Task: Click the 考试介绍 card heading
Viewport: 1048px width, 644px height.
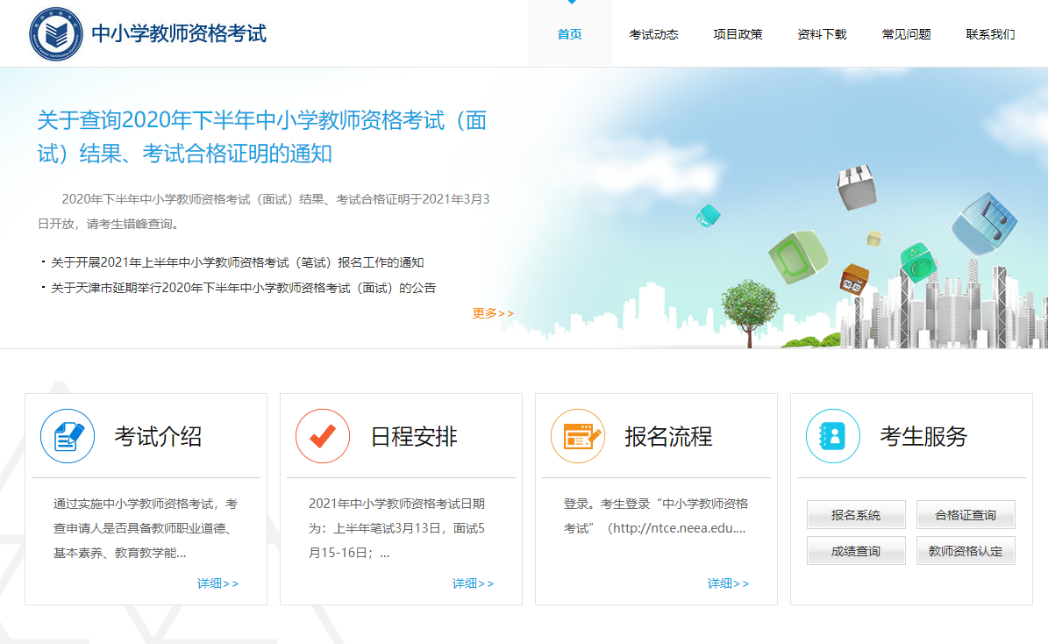Action: tap(158, 436)
